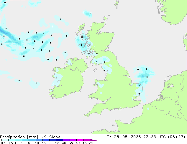Click the 1–2 mm legend color swatch
Viewport: 187px width, 144px height.
click(19, 140)
